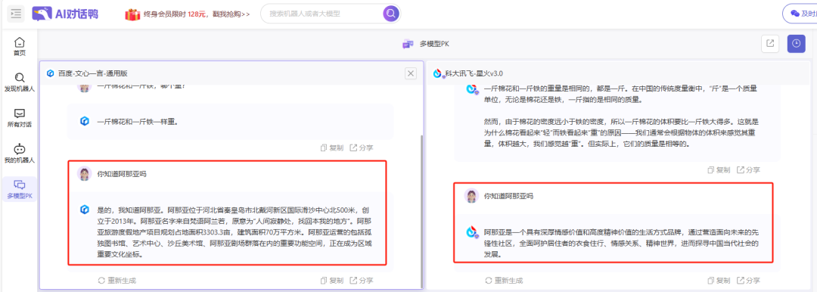Copy the 文心一言 阿那亚 answer
Screen dimensions: 817x292
pyautogui.click(x=332, y=281)
